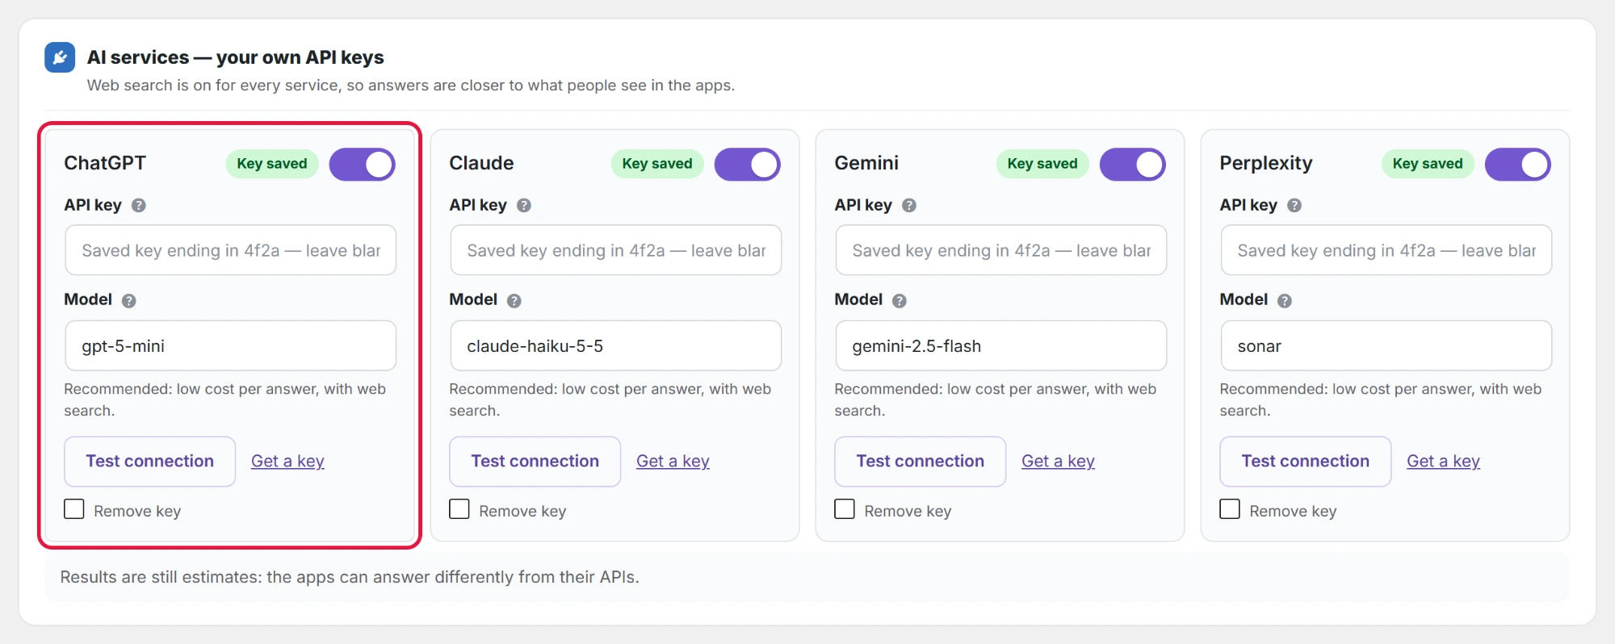Click the ChatGPT Key saved badge
The width and height of the screenshot is (1615, 644).
(272, 164)
